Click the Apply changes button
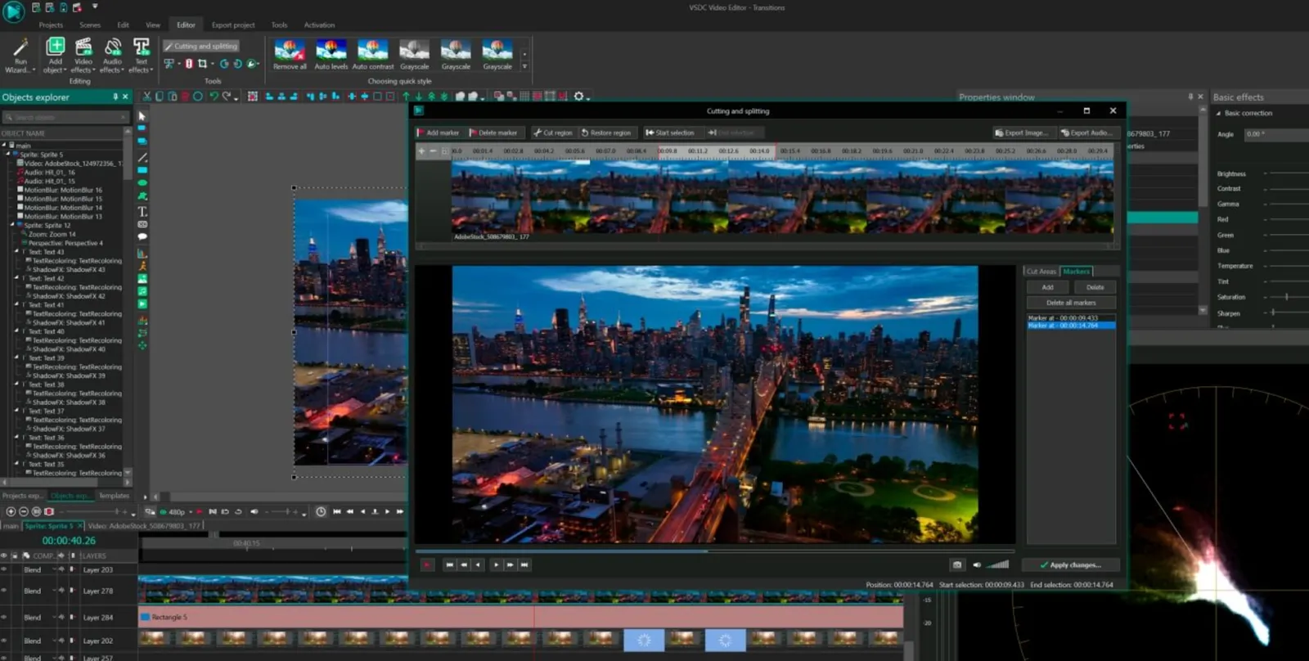The image size is (1309, 661). (x=1071, y=564)
